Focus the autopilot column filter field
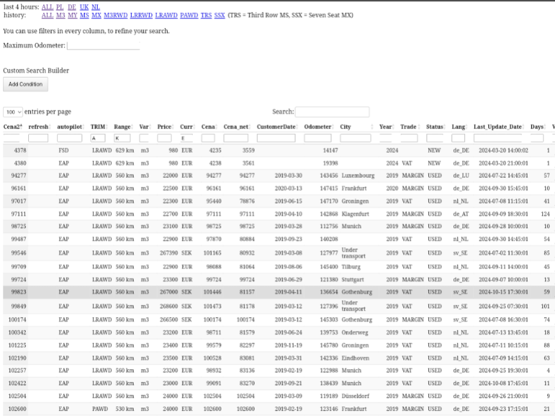The image size is (555, 416). [69, 138]
